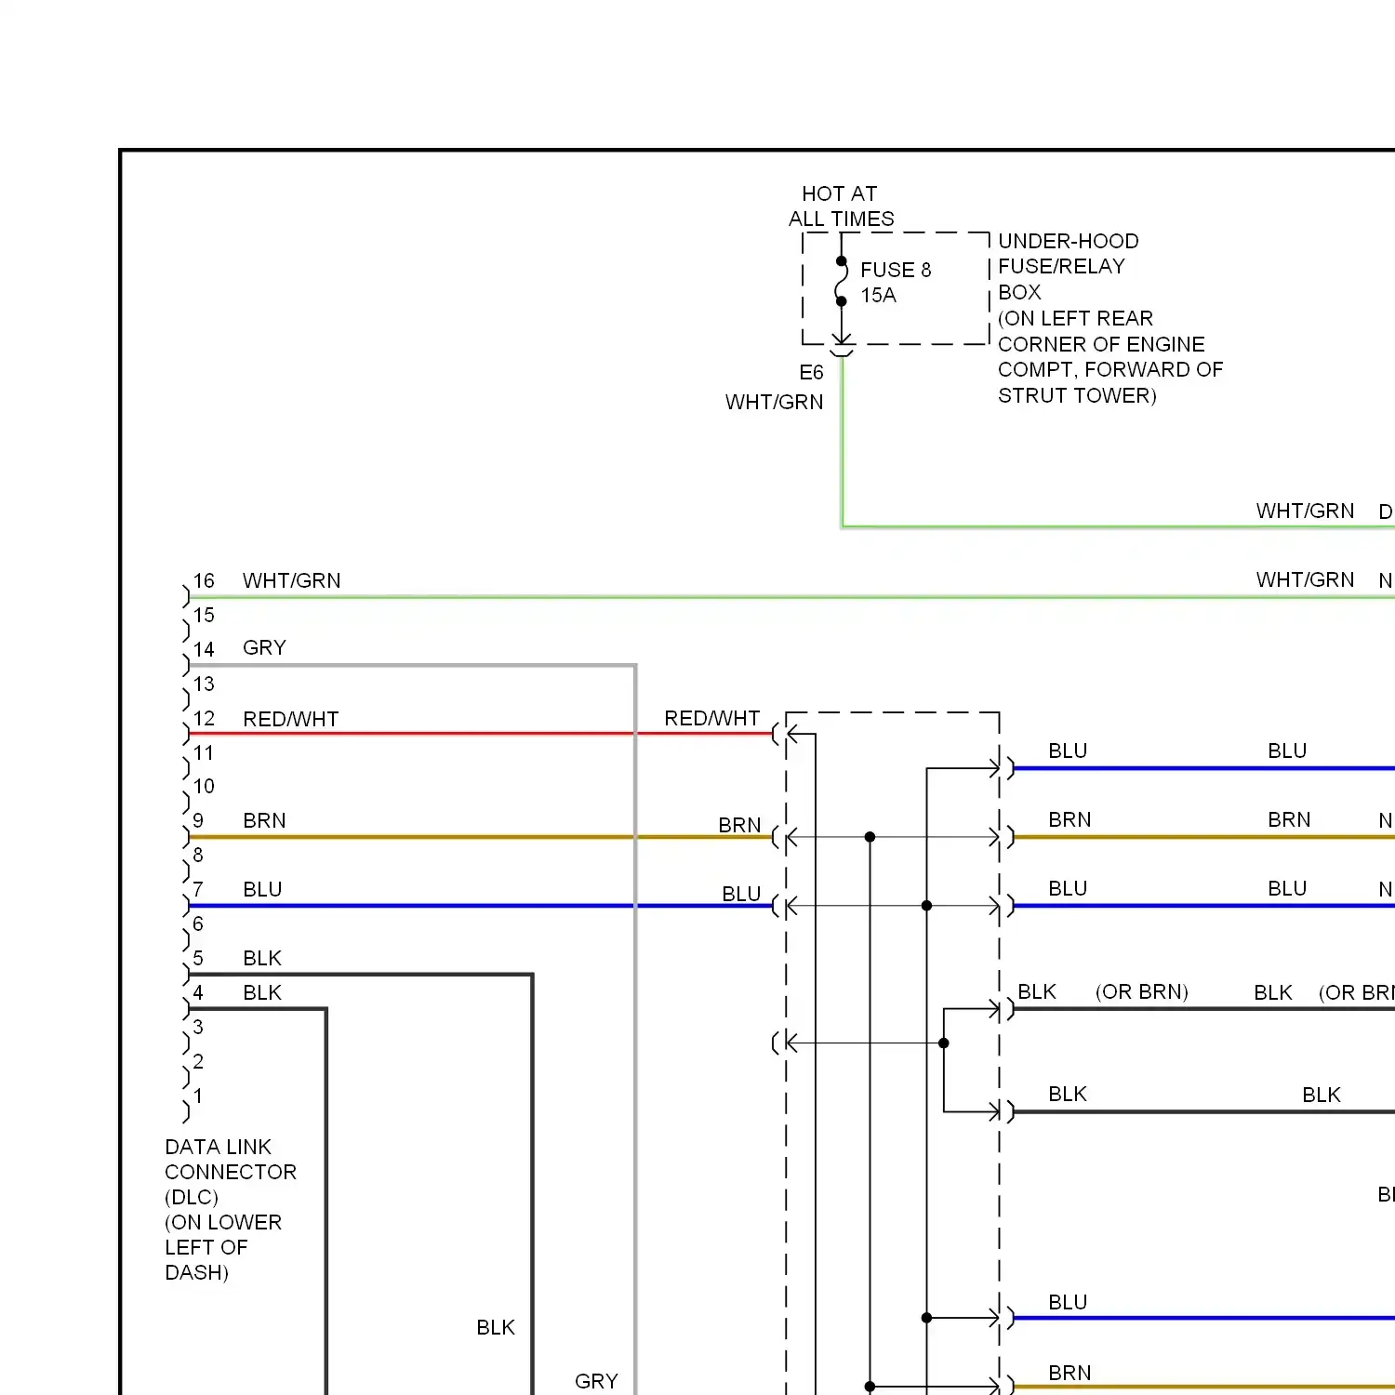Screen dimensions: 1395x1395
Task: Click the GRY label at the diagram bottom
Action: [596, 1382]
